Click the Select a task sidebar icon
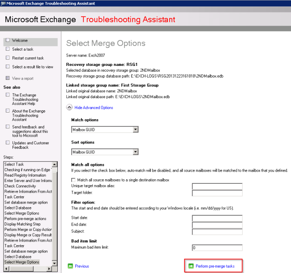Image resolution: width=291 pixels, height=273 pixels. (8, 49)
